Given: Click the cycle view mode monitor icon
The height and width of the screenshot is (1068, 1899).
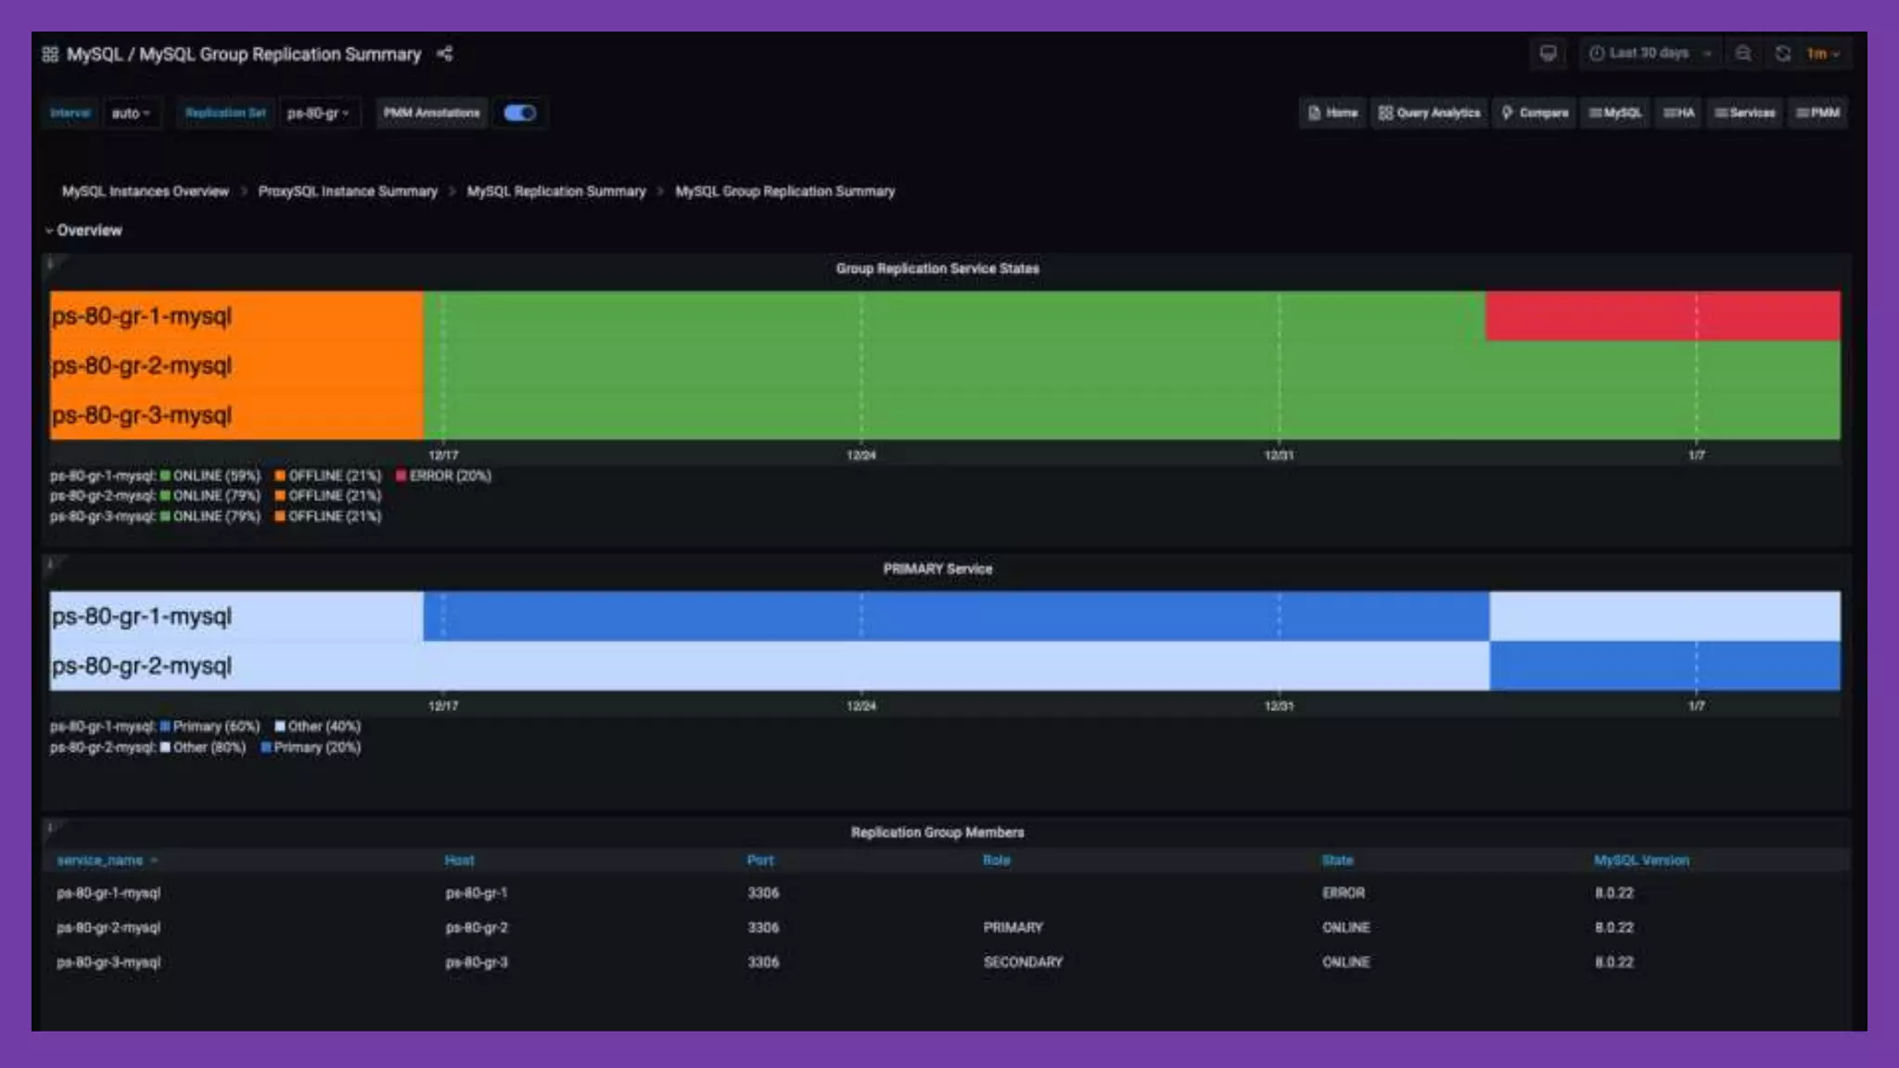Looking at the screenshot, I should 1548,54.
